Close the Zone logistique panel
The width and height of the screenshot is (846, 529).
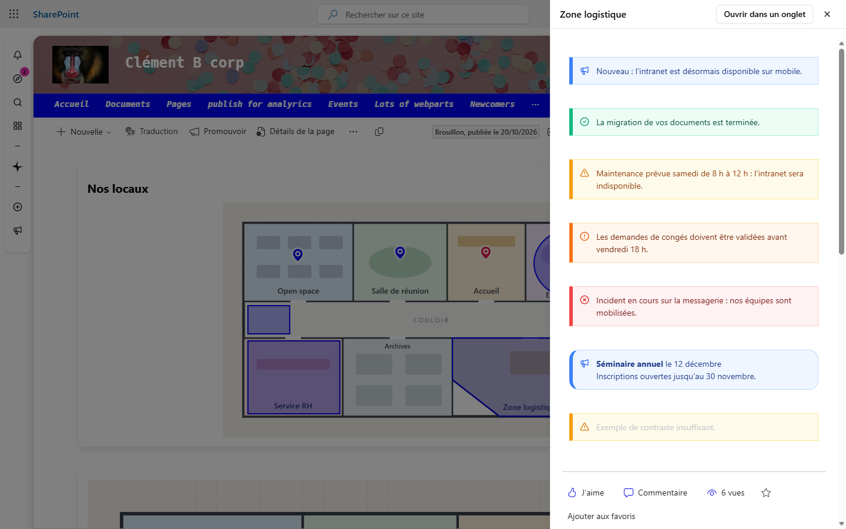[x=827, y=14]
